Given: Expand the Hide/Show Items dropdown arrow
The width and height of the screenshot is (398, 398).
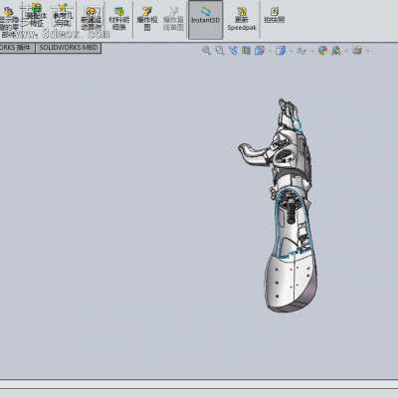Looking at the screenshot, I should [311, 52].
